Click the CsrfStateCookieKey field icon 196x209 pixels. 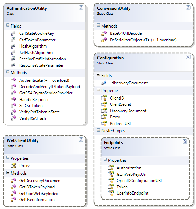13,33
